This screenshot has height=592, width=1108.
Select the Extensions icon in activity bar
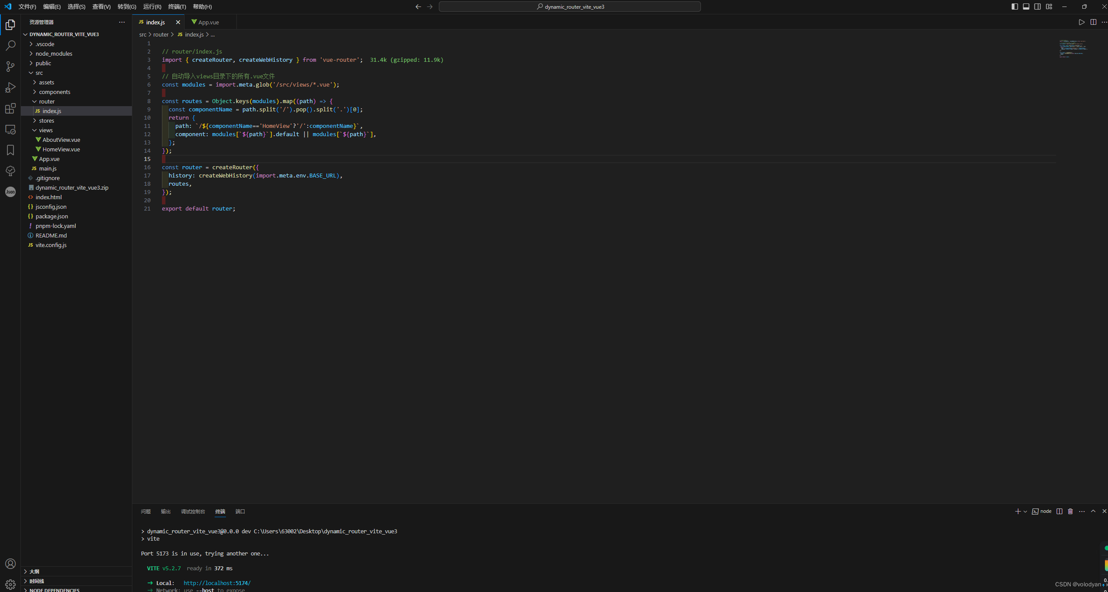[x=10, y=107]
